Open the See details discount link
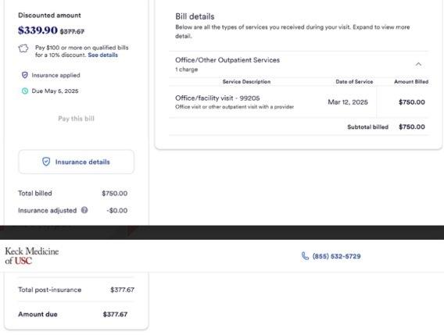This screenshot has height=335, width=444. [x=102, y=55]
